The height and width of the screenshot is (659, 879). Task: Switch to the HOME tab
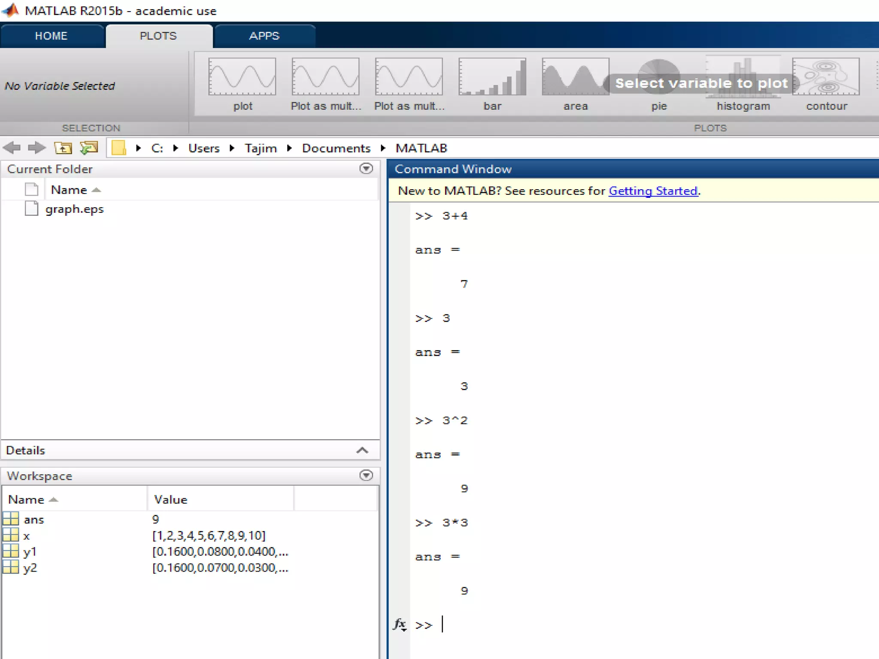click(x=52, y=36)
